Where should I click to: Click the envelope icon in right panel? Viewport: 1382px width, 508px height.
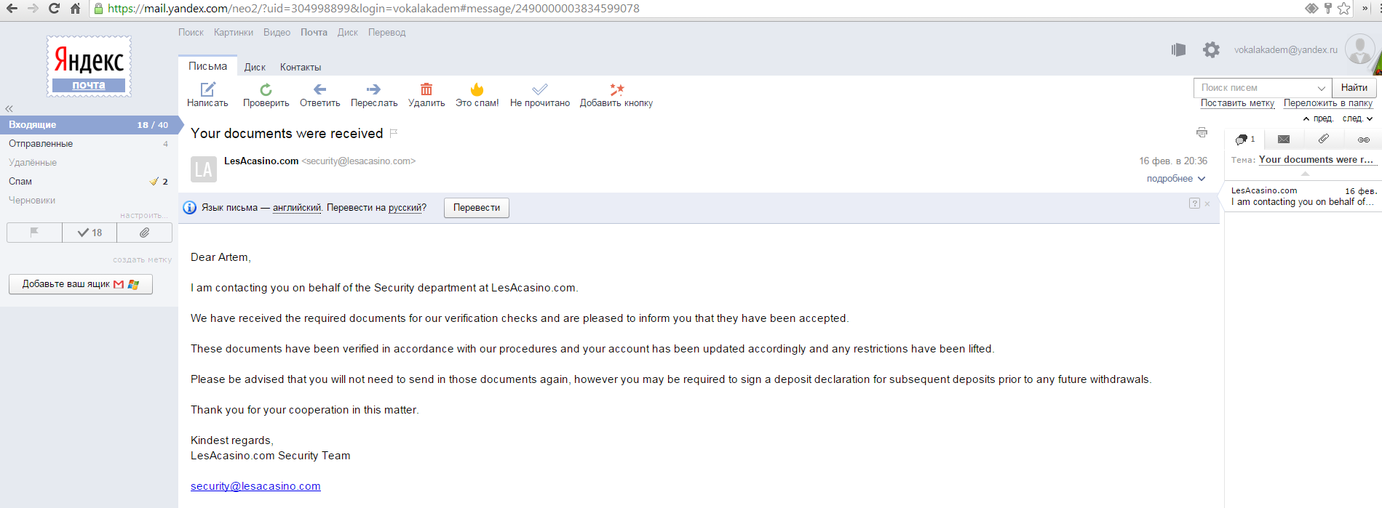(1284, 139)
